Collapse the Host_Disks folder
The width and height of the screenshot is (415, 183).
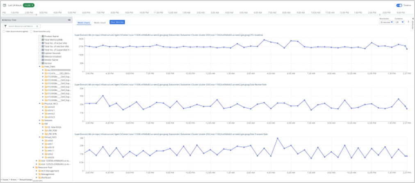[x=39, y=67]
